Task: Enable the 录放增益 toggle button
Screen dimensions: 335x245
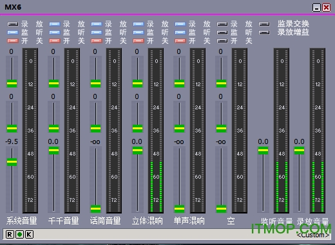Action: pos(264,32)
